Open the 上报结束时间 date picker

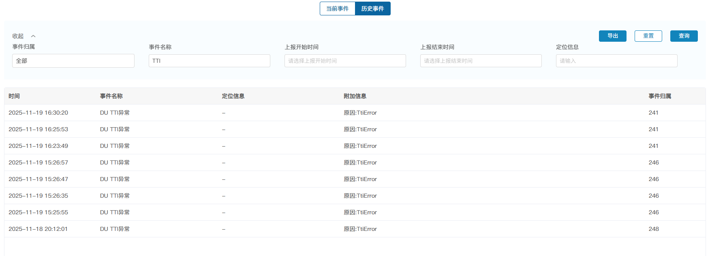click(481, 61)
